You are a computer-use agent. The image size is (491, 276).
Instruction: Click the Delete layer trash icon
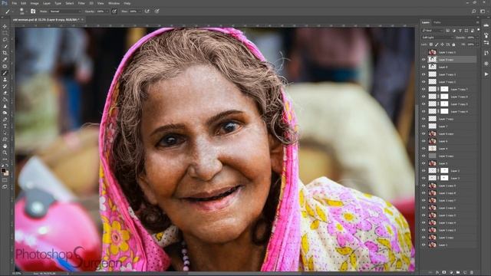472,272
